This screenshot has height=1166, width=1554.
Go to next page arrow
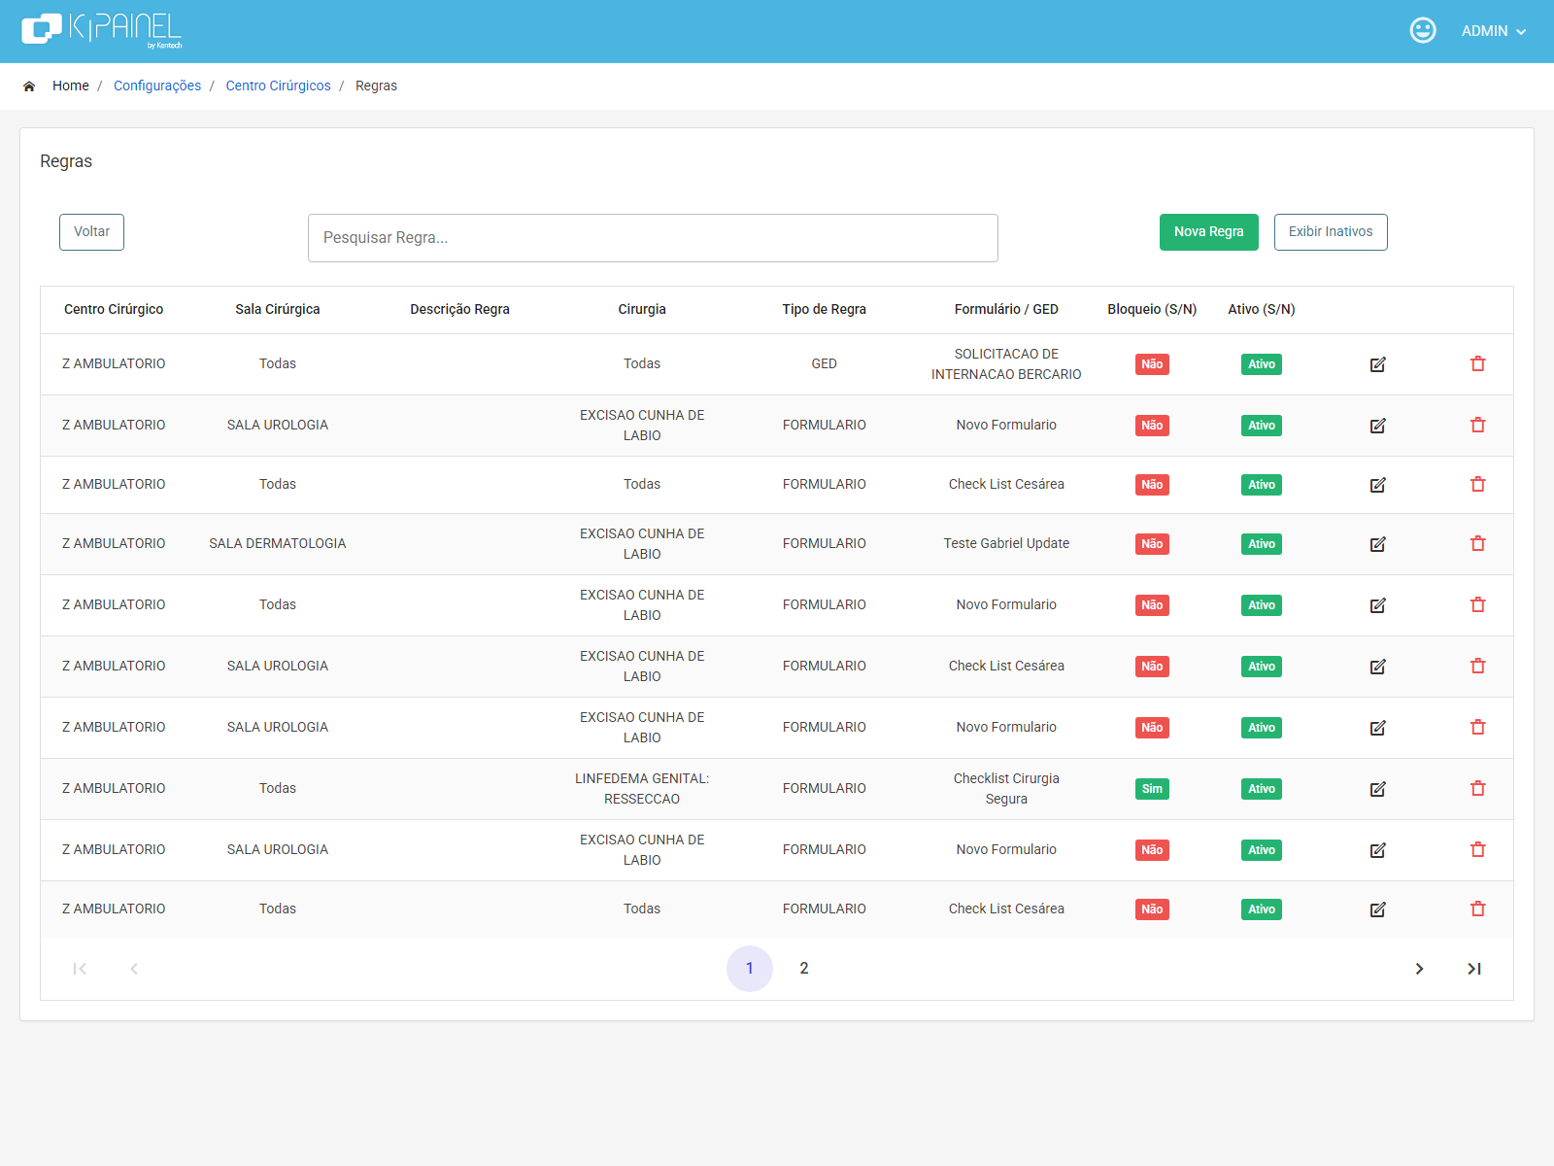[1419, 969]
